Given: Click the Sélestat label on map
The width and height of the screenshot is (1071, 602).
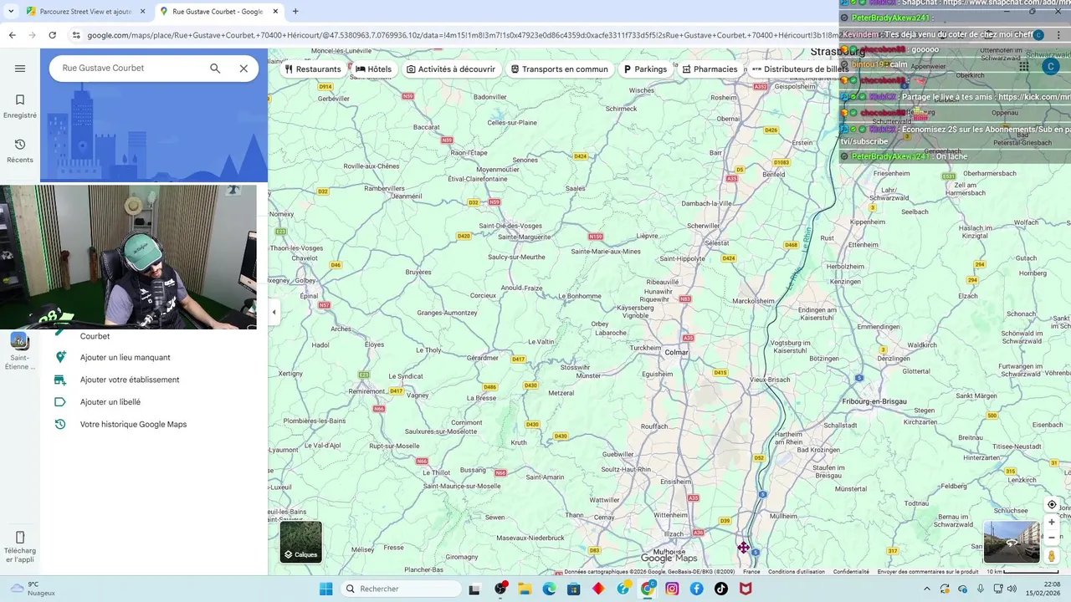Looking at the screenshot, I should coord(716,242).
